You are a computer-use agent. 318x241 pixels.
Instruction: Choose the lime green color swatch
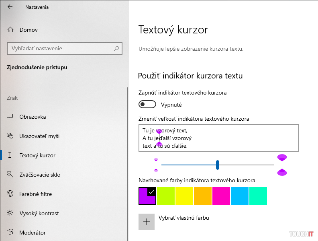(165, 196)
